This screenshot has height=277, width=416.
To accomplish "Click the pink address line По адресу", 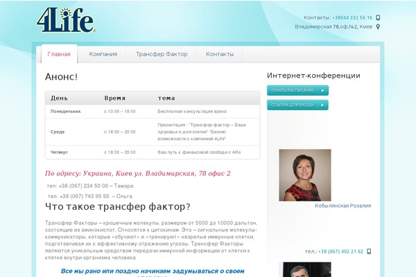I will (x=138, y=173).
